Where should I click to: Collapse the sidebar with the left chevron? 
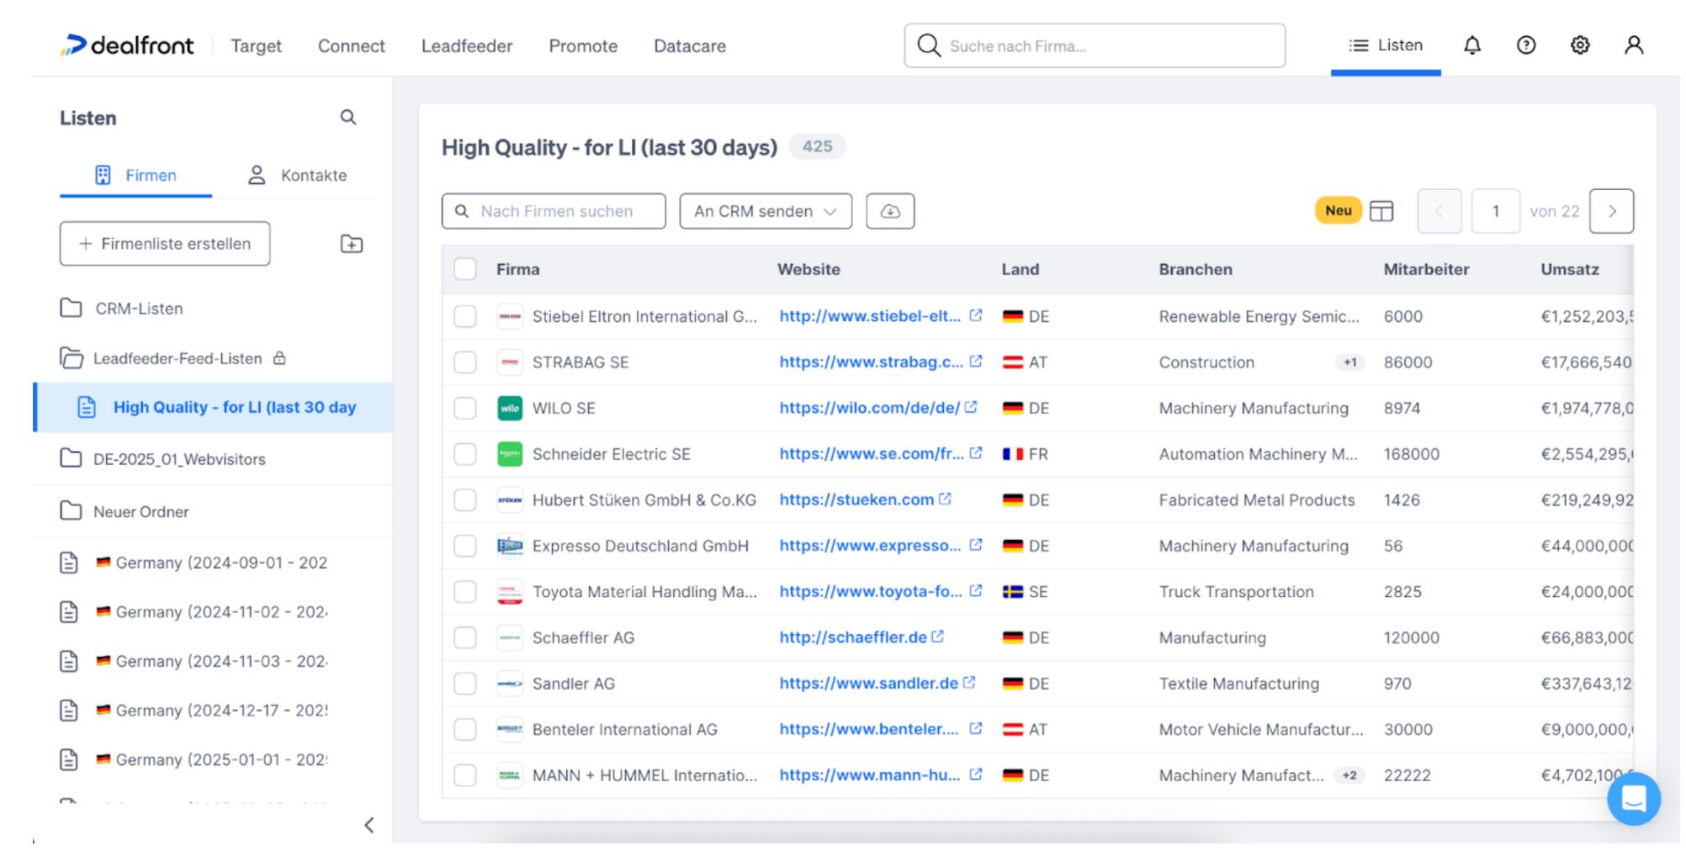(x=368, y=825)
